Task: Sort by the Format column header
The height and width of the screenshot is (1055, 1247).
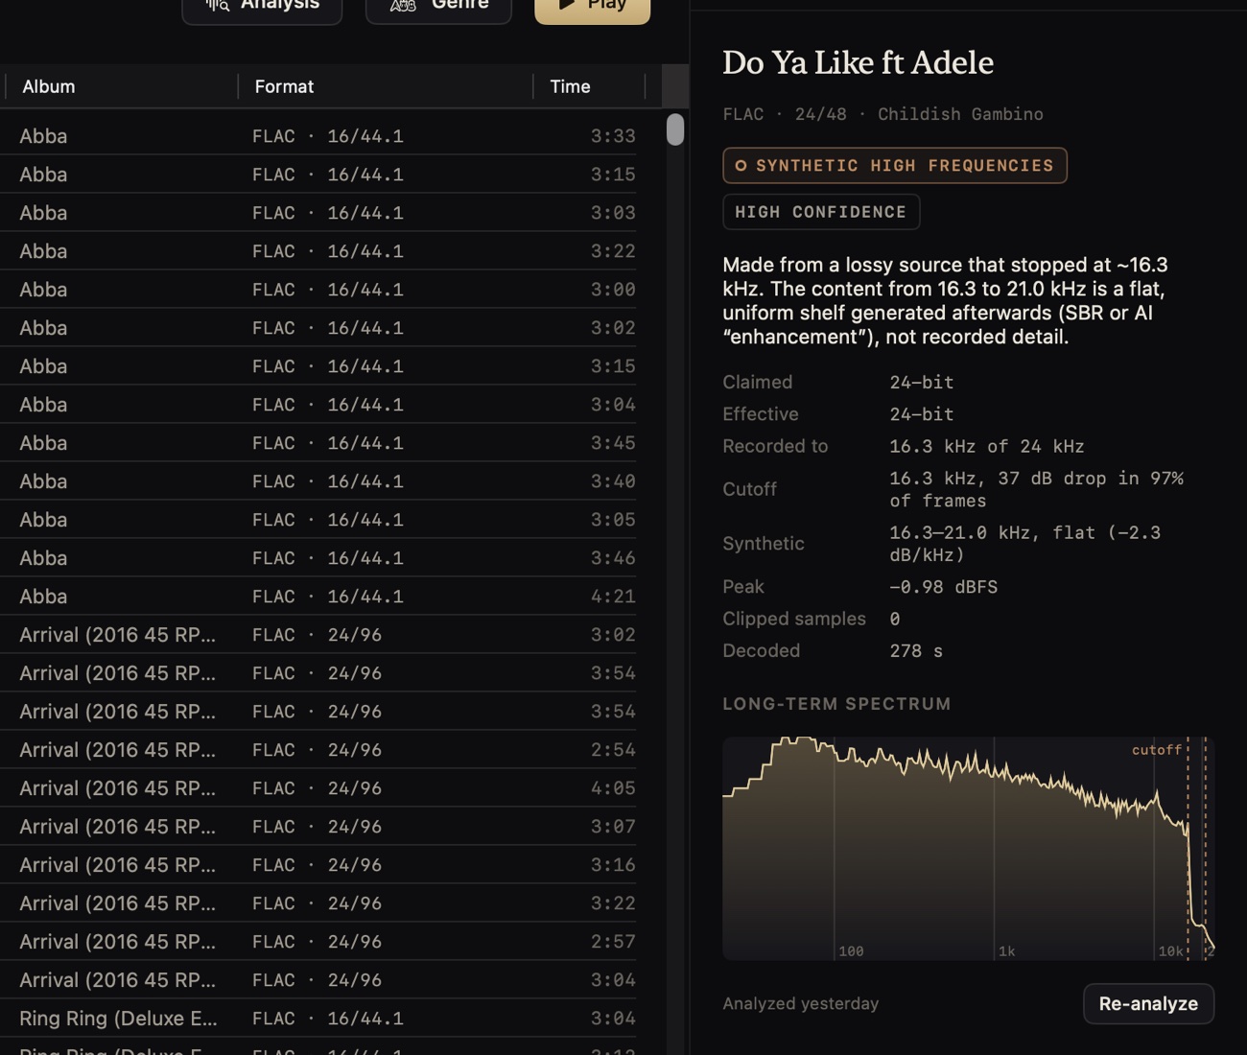Action: (386, 86)
